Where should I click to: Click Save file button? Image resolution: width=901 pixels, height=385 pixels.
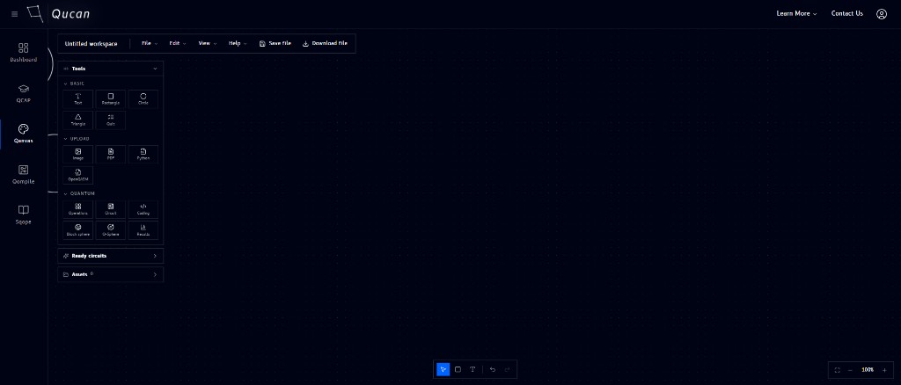275,44
